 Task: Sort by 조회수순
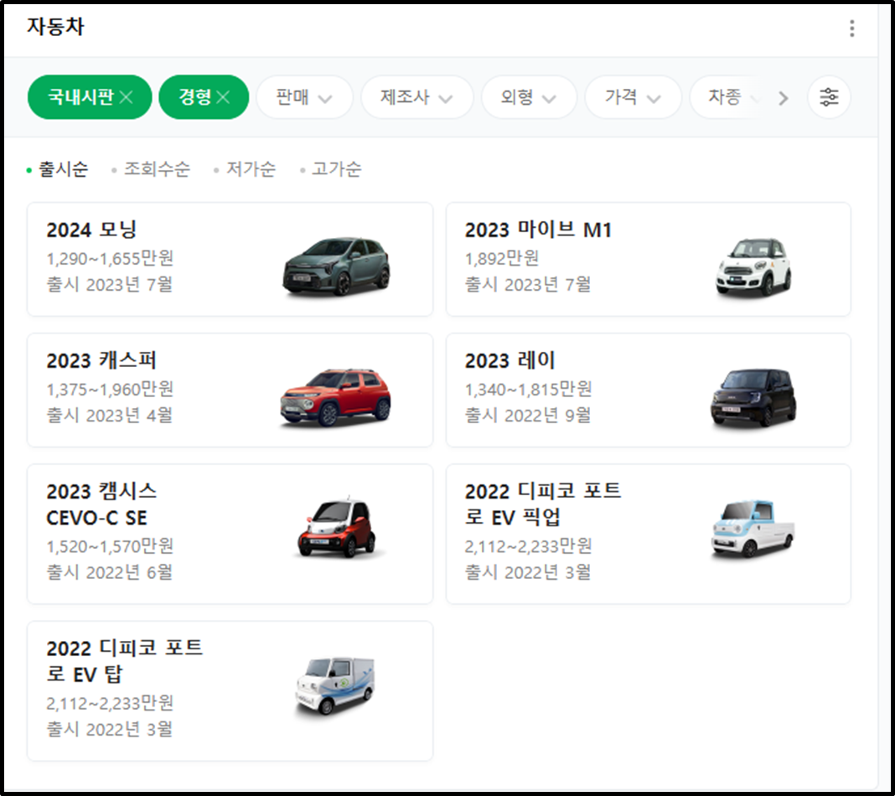(157, 169)
